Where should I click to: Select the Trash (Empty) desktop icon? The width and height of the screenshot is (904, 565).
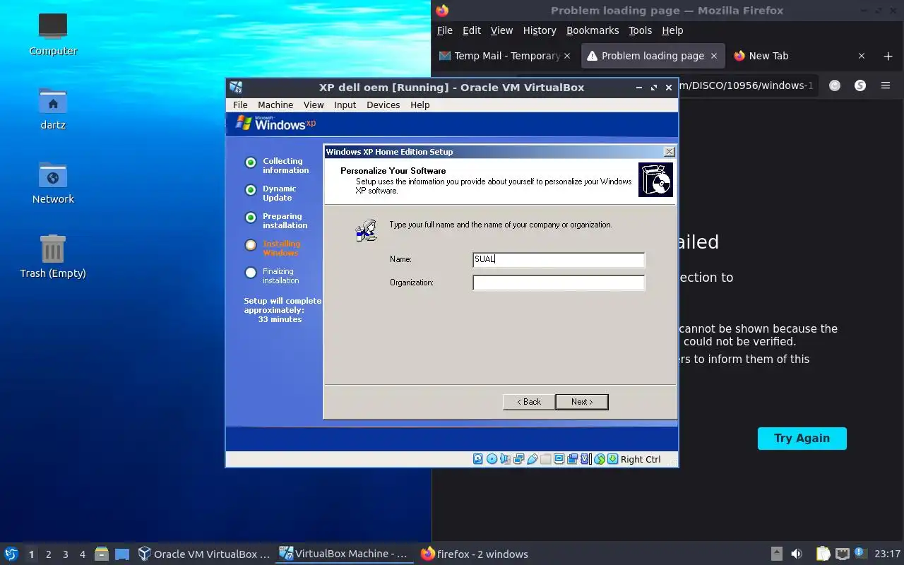pos(53,256)
